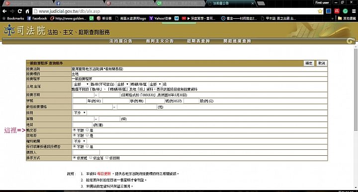Click the 司法院 scales logo
This screenshot has width=358, height=192.
[x=9, y=30]
